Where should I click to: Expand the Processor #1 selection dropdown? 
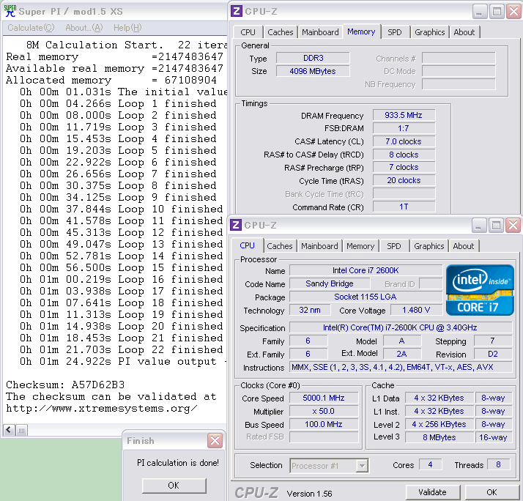pos(362,466)
